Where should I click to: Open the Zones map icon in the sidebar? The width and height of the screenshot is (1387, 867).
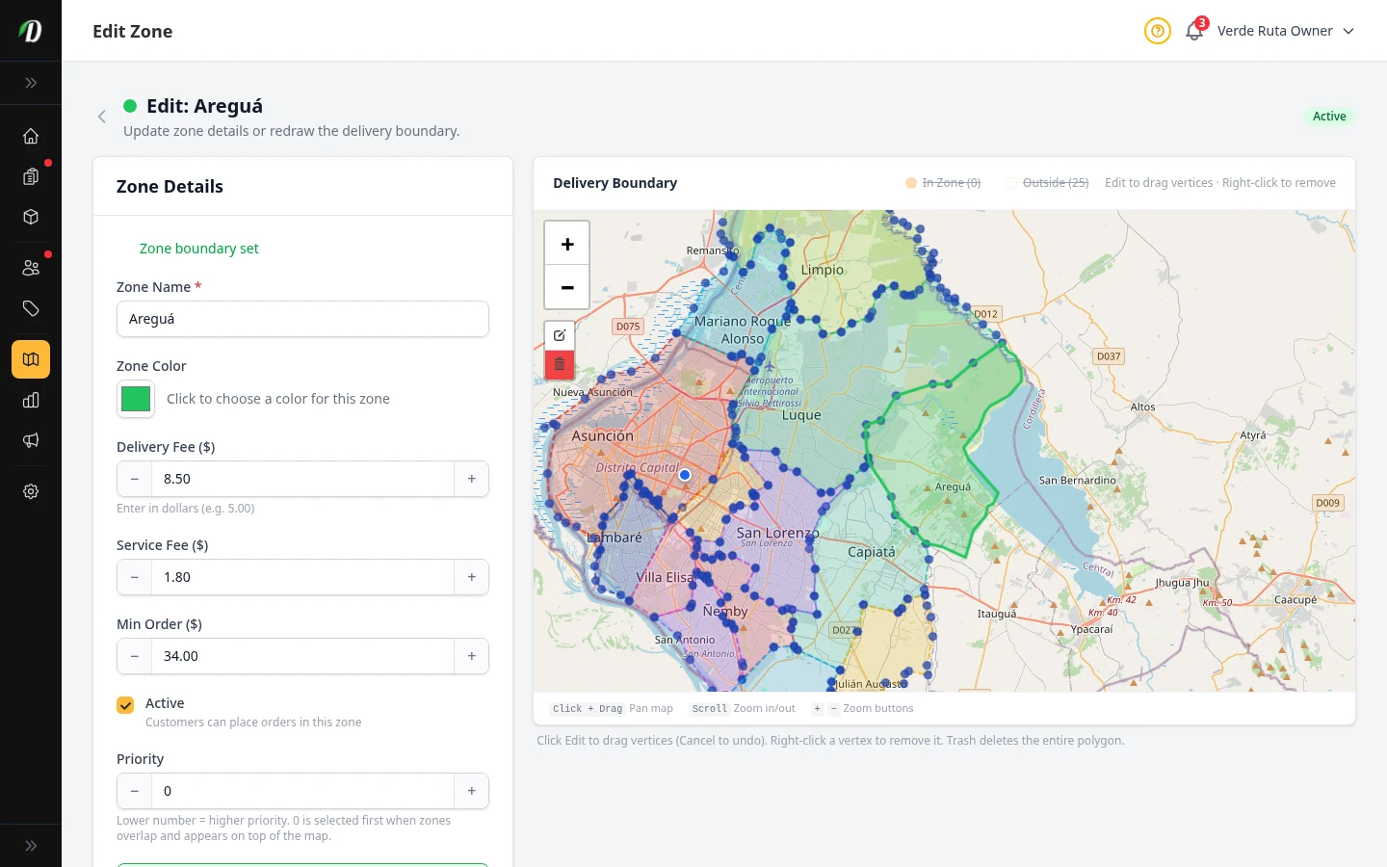pyautogui.click(x=31, y=359)
